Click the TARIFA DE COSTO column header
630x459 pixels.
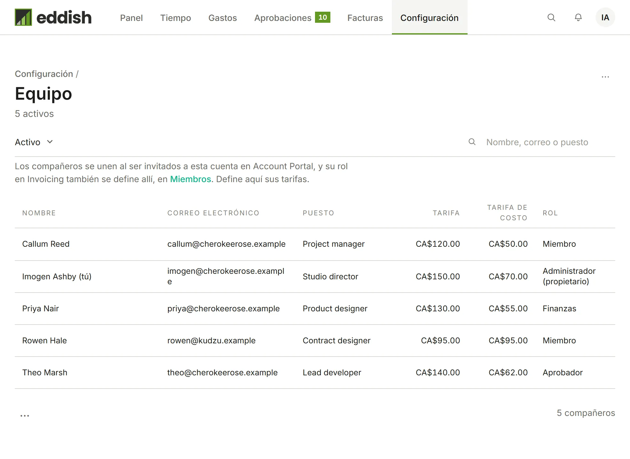507,213
